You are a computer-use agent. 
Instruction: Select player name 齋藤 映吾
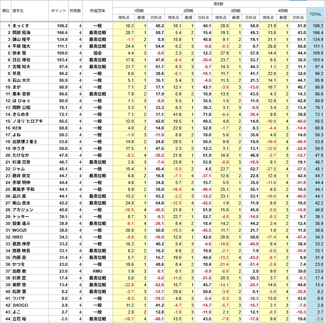click(x=21, y=251)
